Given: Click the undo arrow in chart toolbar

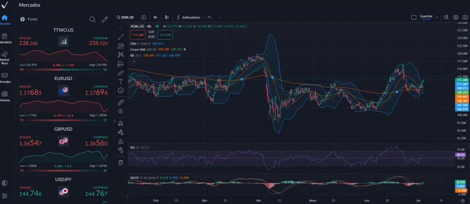Looking at the screenshot, I should click(209, 17).
